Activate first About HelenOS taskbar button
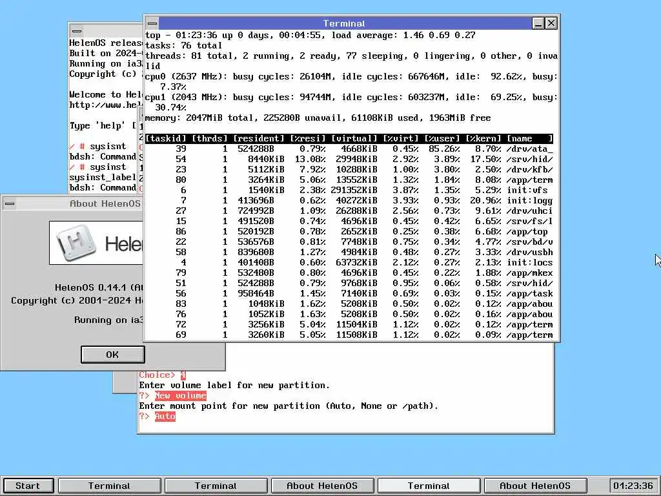Viewport: 661px width, 496px height. (323, 486)
